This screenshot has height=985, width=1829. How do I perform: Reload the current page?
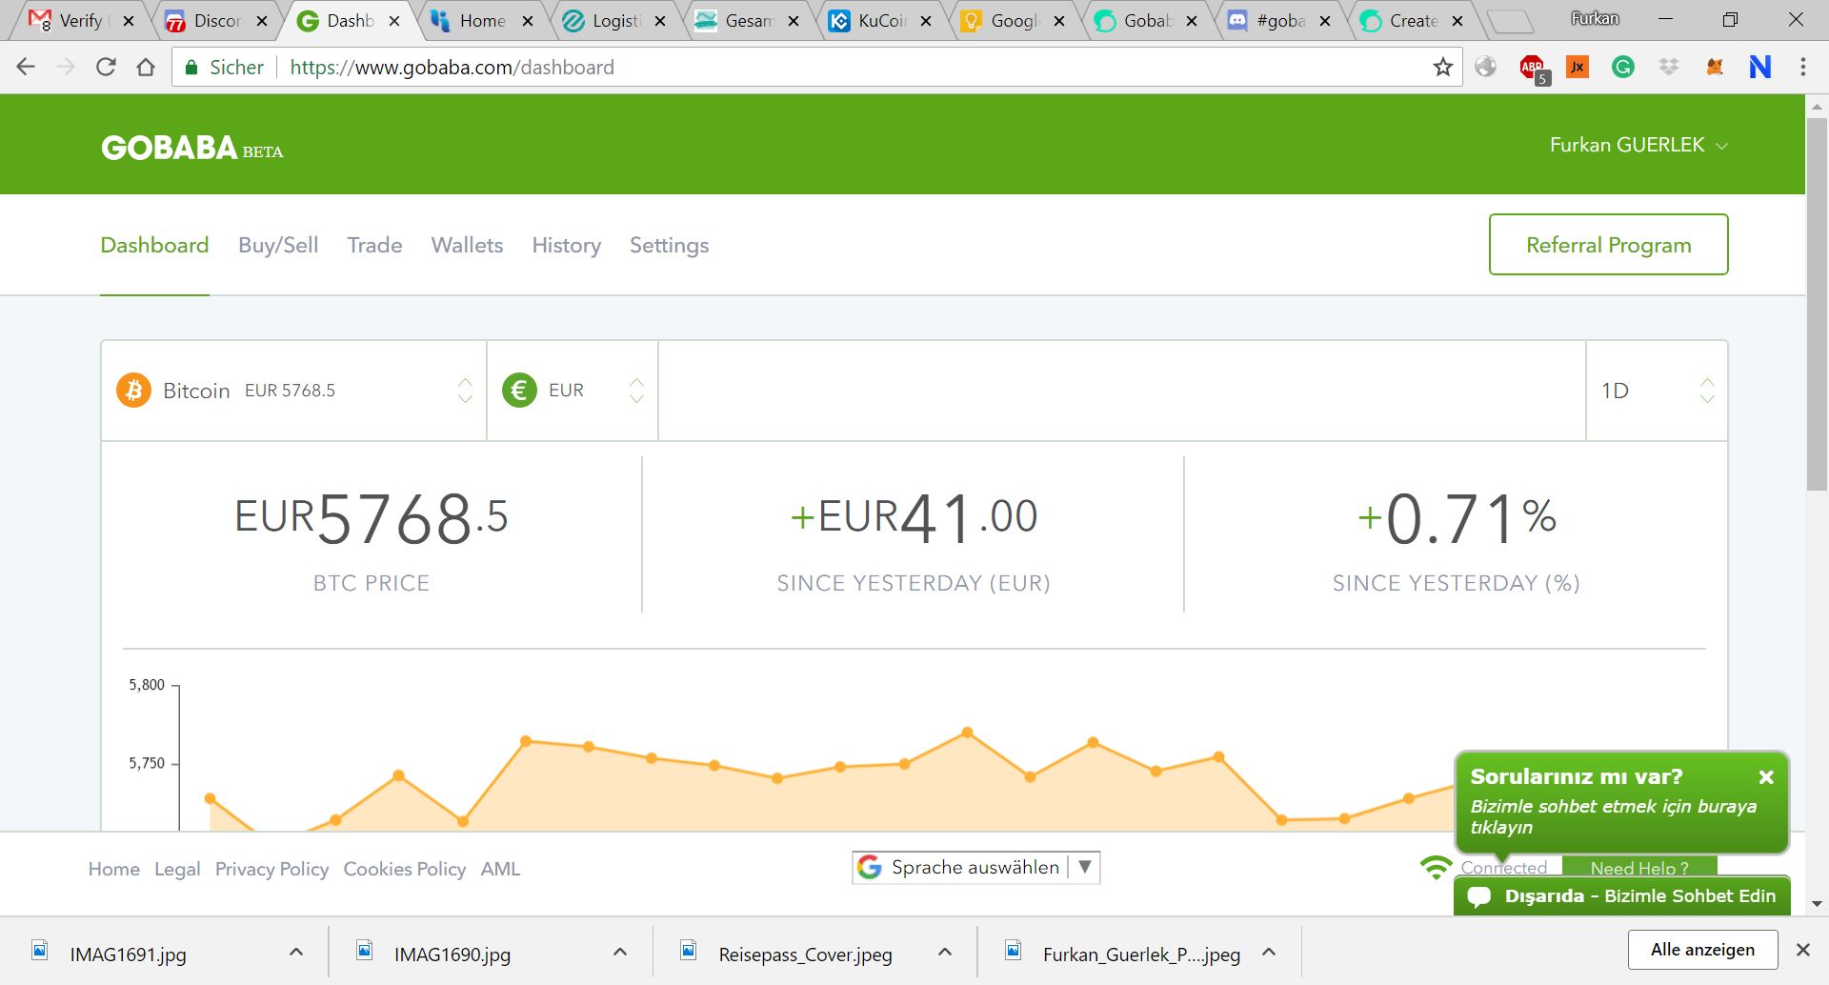[106, 67]
